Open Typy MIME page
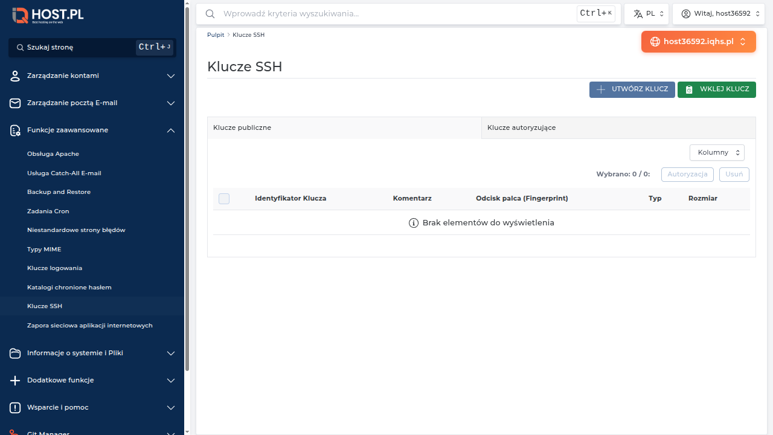This screenshot has height=435, width=773. pos(44,250)
